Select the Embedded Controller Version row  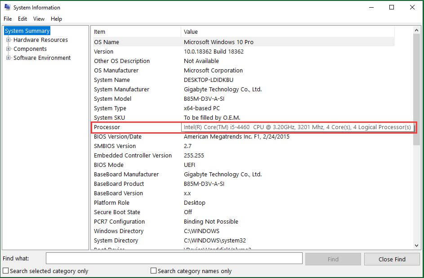[243, 156]
